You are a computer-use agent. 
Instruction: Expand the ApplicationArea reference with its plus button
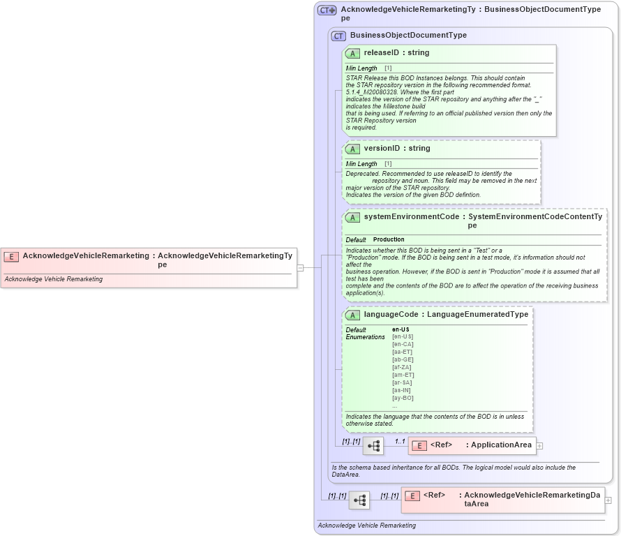[x=541, y=445]
